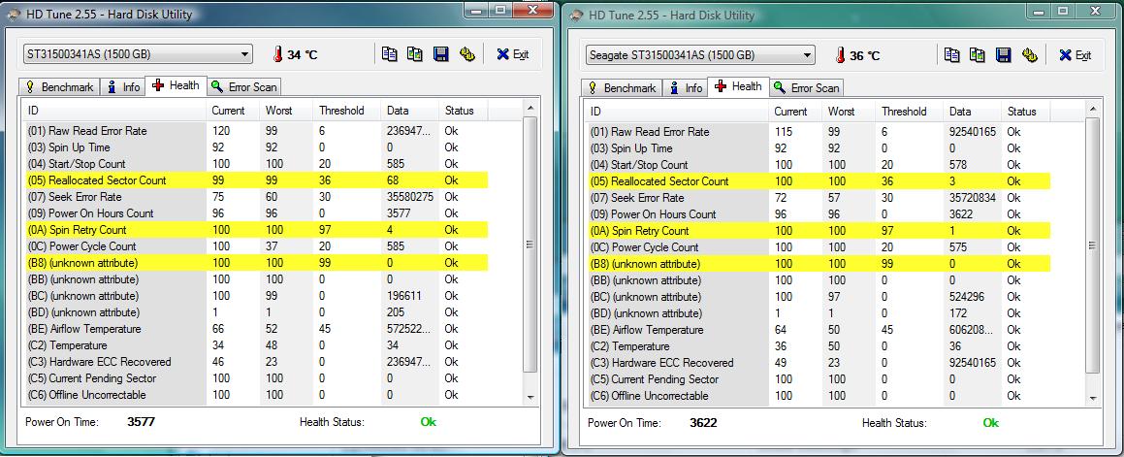This screenshot has width=1124, height=457.
Task: Click copy screenshot icon in left window toolbar
Action: (x=415, y=54)
